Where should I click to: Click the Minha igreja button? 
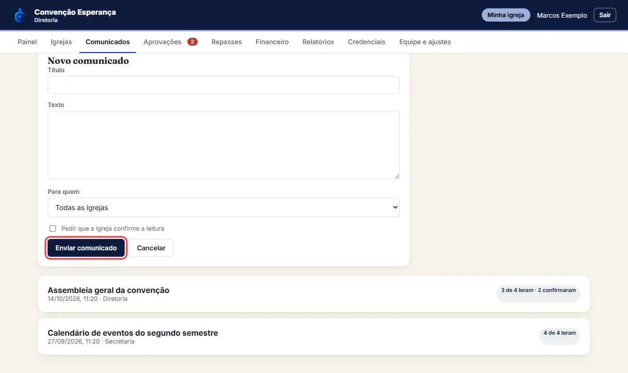[x=506, y=15]
